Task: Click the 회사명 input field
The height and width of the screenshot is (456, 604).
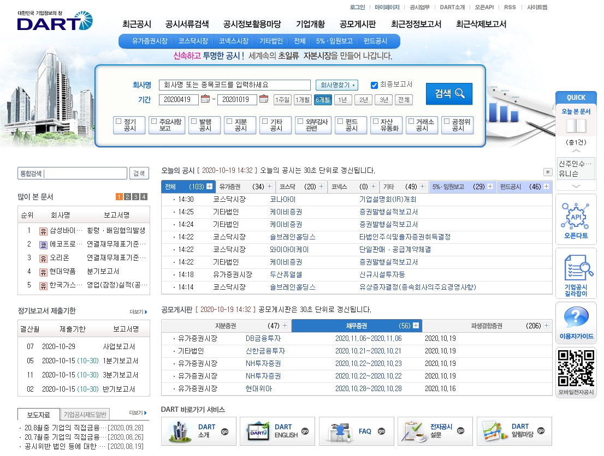Action: (x=235, y=85)
